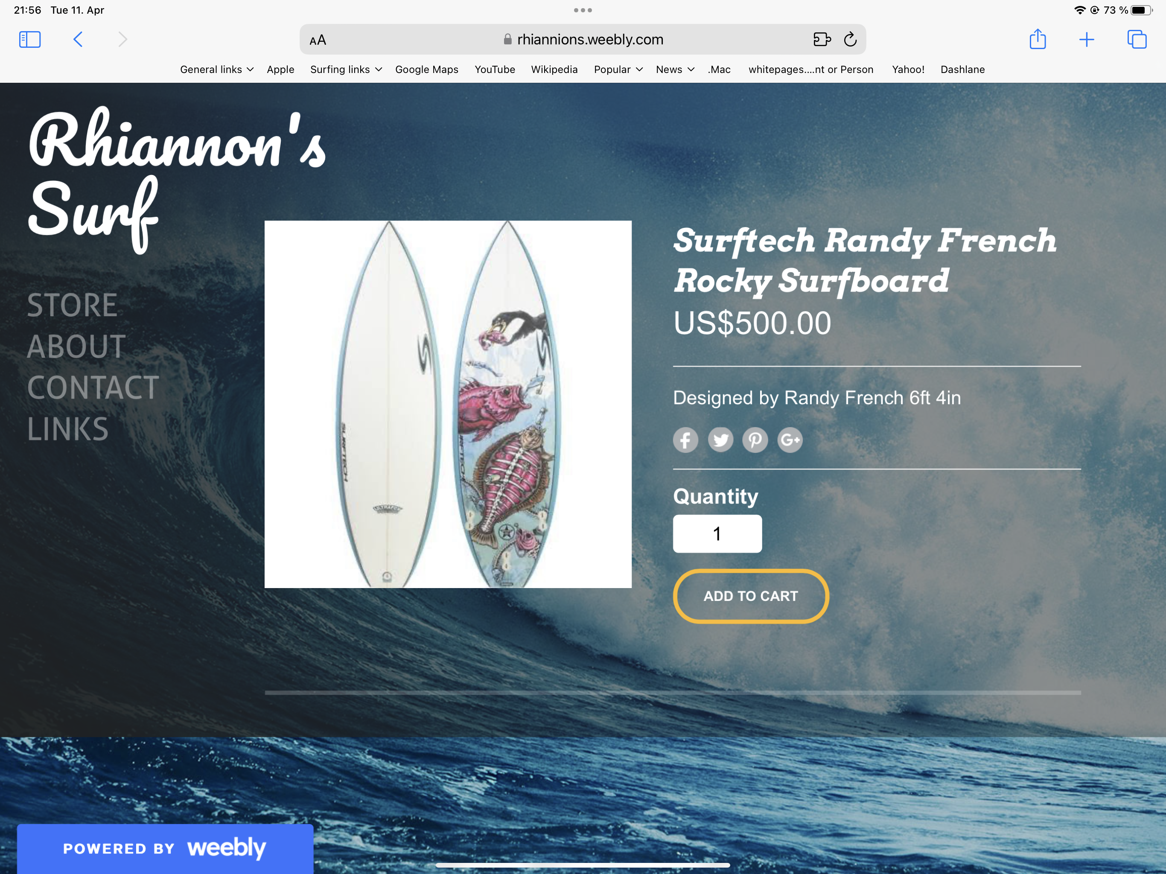Show the tab overview
This screenshot has width=1166, height=874.
pyautogui.click(x=1137, y=40)
